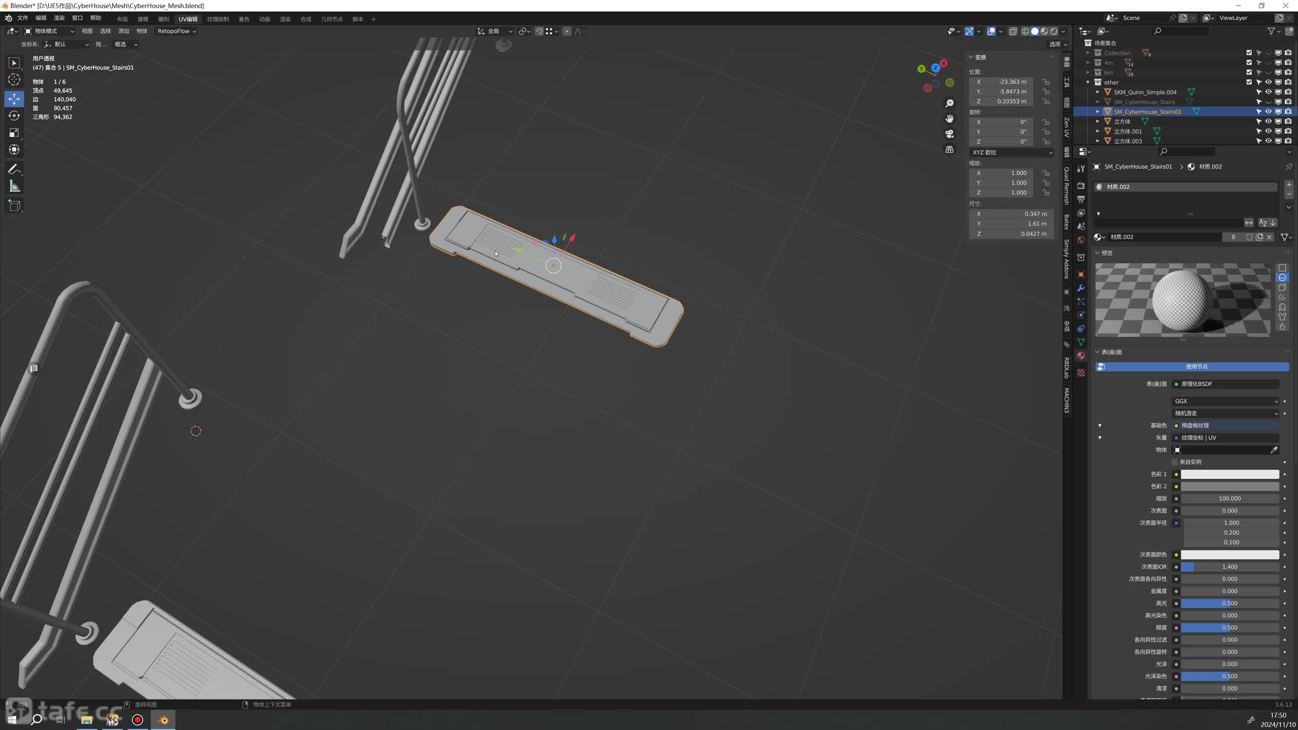The image size is (1298, 730).
Task: Select wireframe viewport shading mode
Action: [1025, 31]
